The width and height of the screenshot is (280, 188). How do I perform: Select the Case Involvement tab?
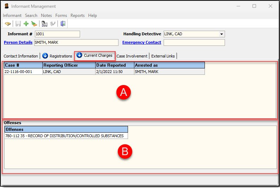point(132,56)
